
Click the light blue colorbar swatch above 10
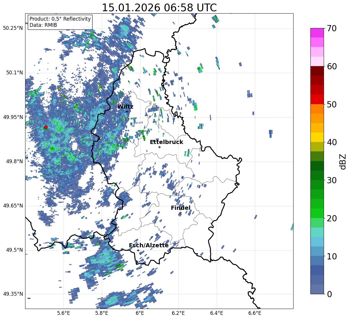coord(317,251)
